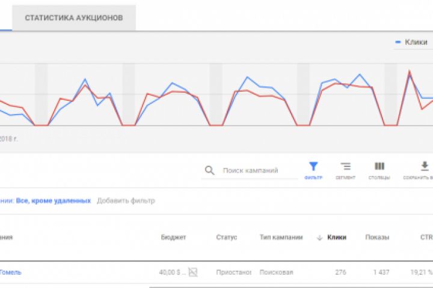Click the blue Клики legend marker

[398, 43]
